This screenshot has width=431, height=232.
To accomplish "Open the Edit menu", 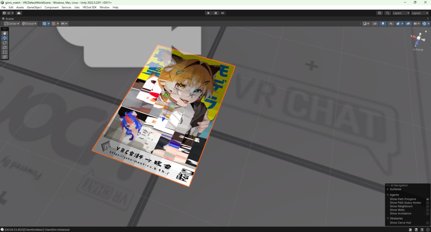I will coord(11,8).
